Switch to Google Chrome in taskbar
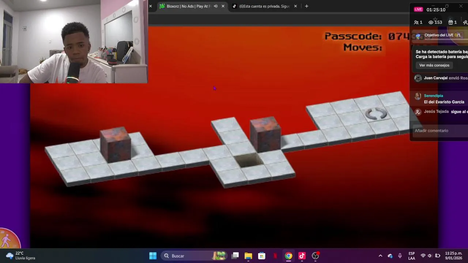 pyautogui.click(x=288, y=256)
